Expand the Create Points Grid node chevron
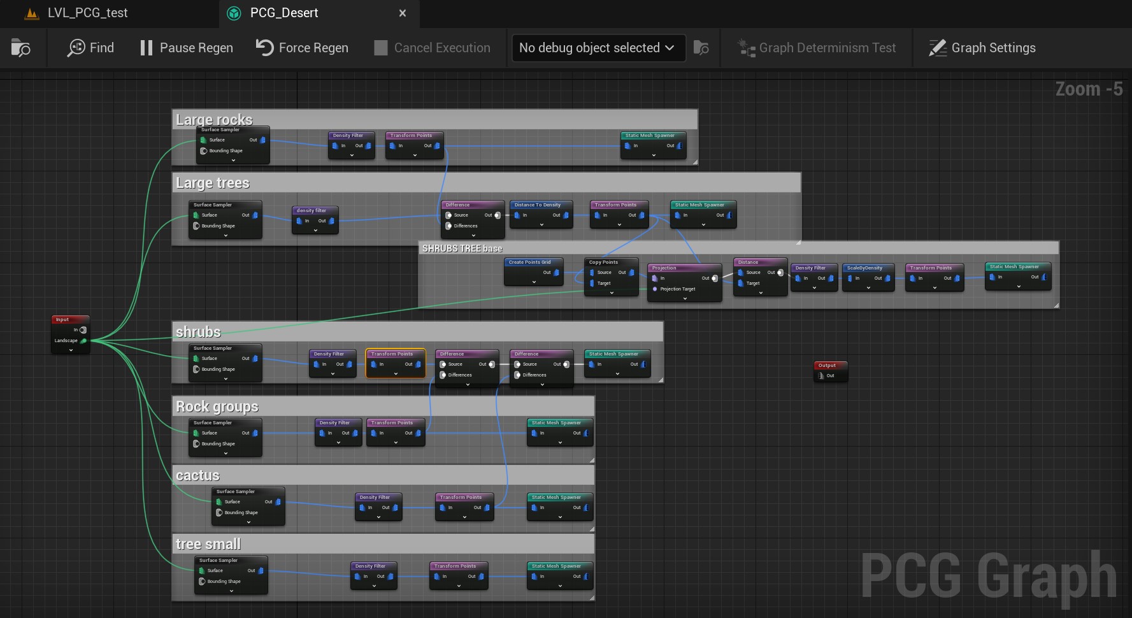The image size is (1132, 618). click(534, 282)
